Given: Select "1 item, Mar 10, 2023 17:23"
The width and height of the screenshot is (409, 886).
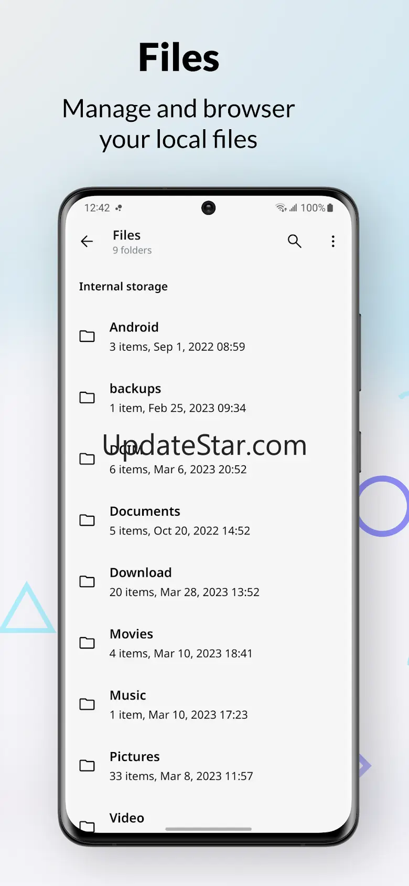Looking at the screenshot, I should [179, 715].
